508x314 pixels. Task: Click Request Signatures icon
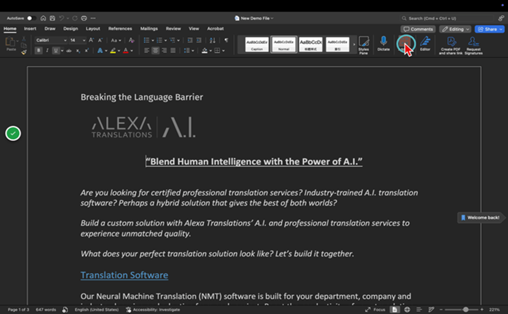[473, 45]
